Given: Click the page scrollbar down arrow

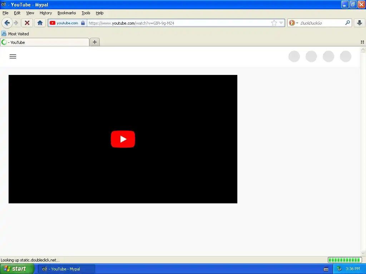Looking at the screenshot, I should 363,254.
